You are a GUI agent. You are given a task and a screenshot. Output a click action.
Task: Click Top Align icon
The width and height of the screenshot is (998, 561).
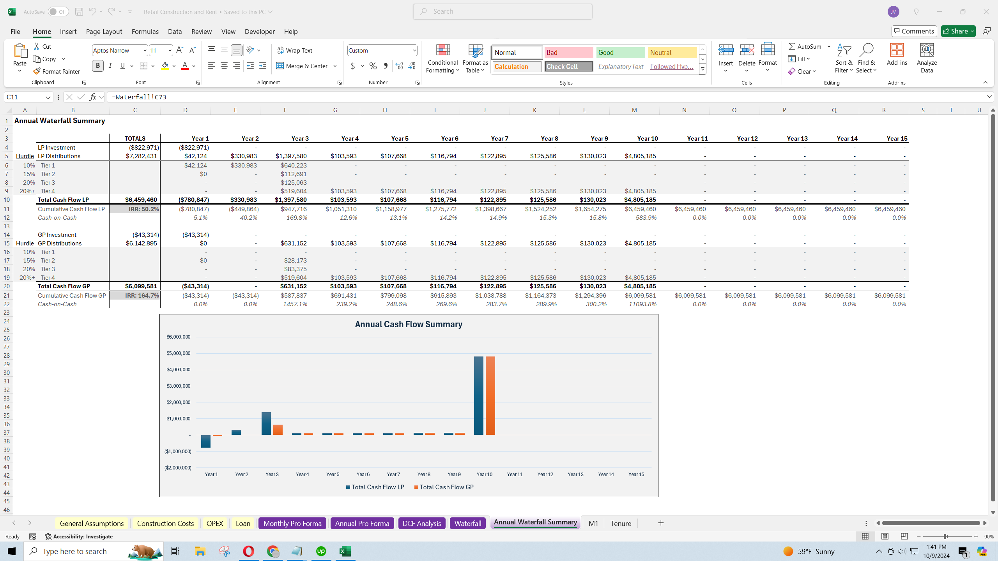pyautogui.click(x=212, y=50)
